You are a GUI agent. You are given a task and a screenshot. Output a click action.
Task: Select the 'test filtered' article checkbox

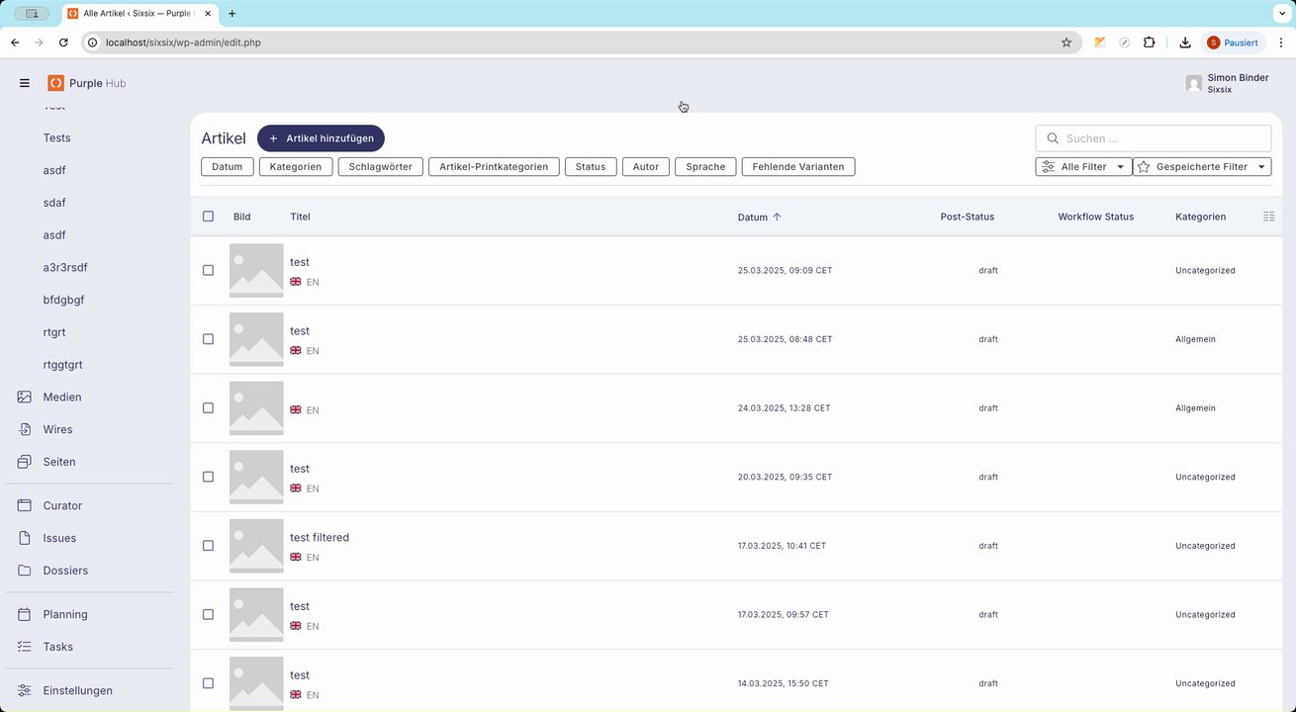coord(208,546)
